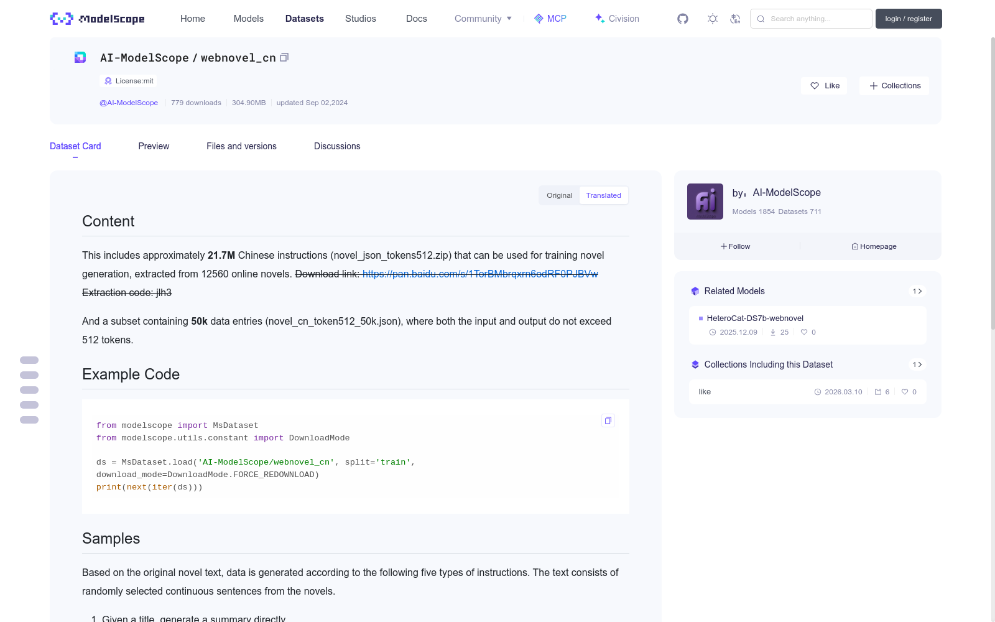Click the magnifier icon in search box
995x622 pixels.
coord(761,19)
